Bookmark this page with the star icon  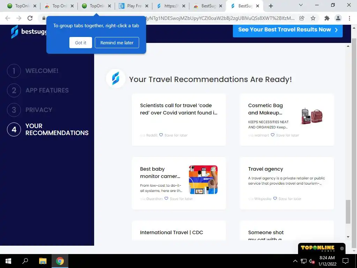(313, 18)
